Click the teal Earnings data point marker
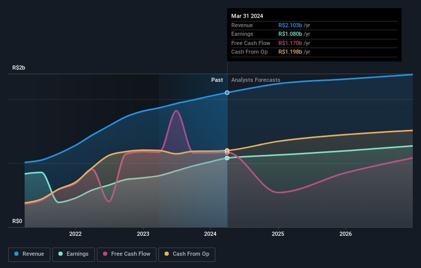Screen dimensions: 421x268 click(227, 158)
